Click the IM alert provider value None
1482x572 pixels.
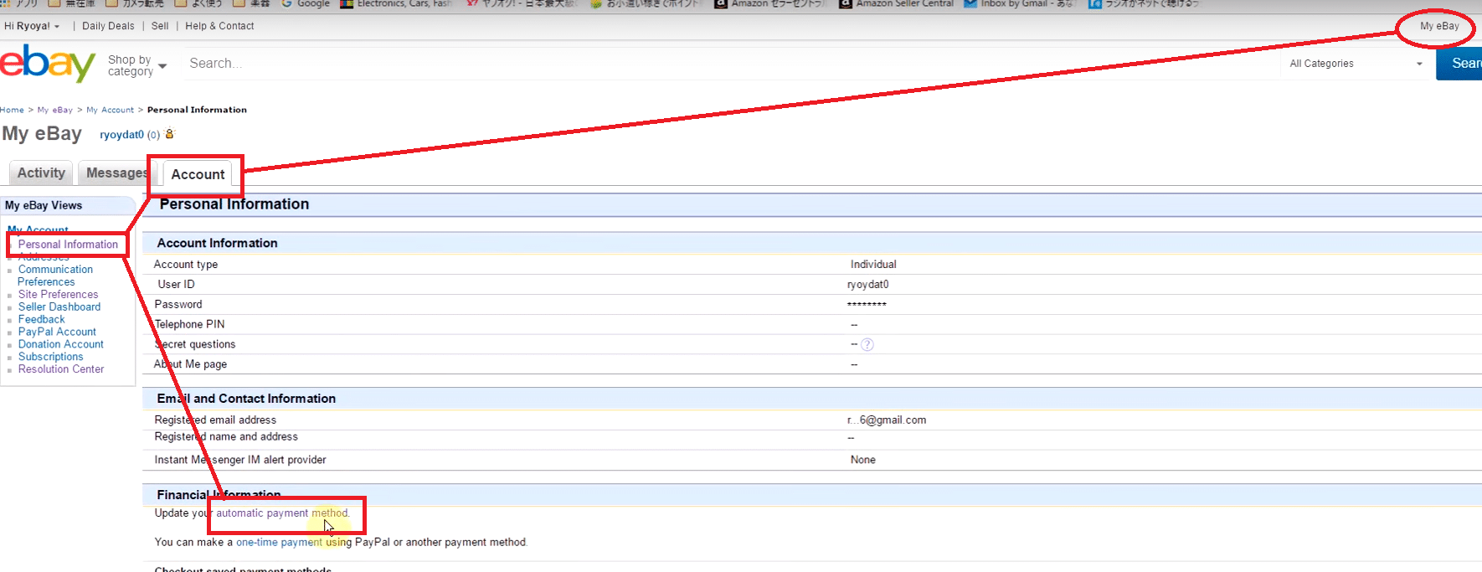(x=862, y=460)
